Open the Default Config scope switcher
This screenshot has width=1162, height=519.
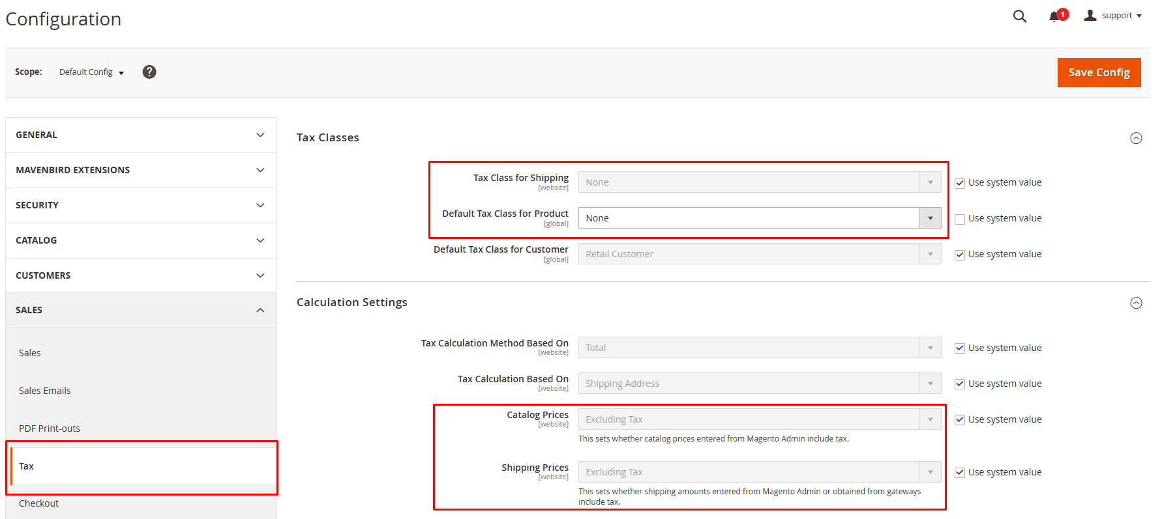[91, 72]
